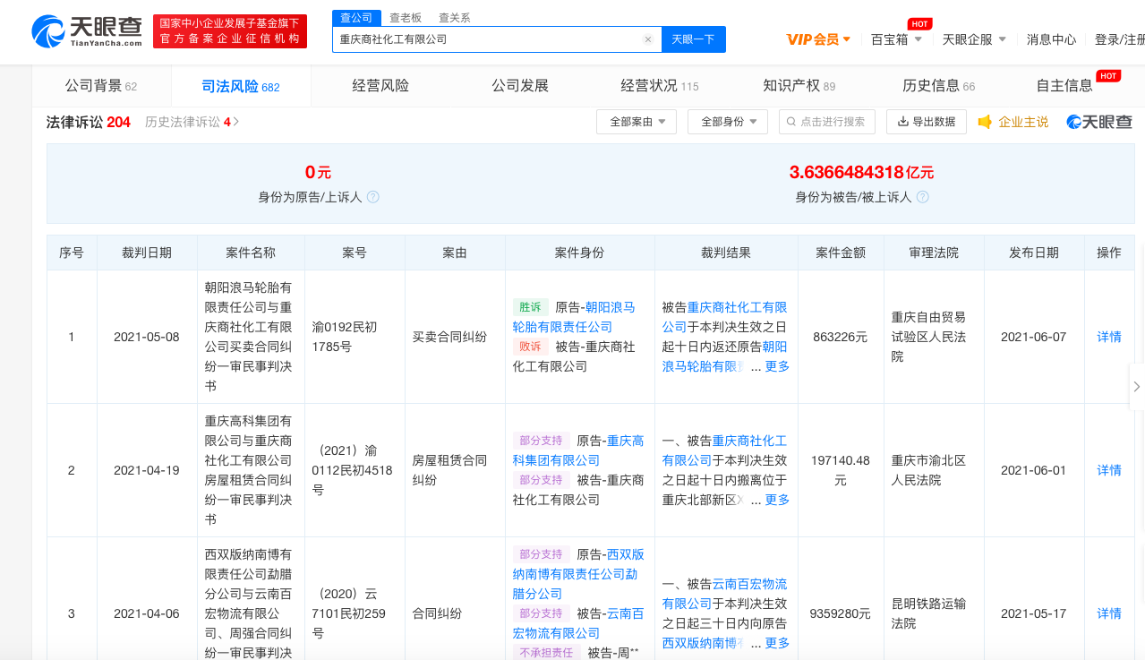Click the 发布日期 column header

tap(1034, 253)
